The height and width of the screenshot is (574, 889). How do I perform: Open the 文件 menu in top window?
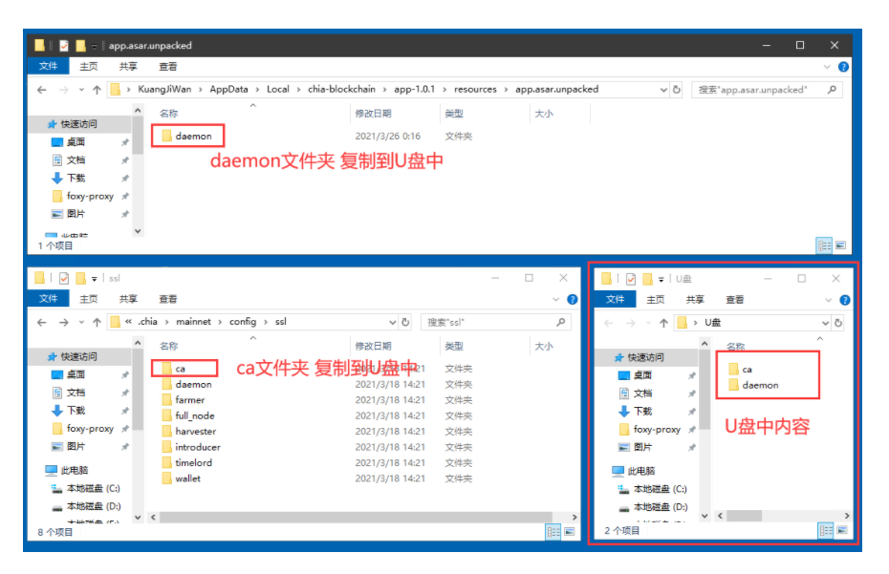point(49,67)
